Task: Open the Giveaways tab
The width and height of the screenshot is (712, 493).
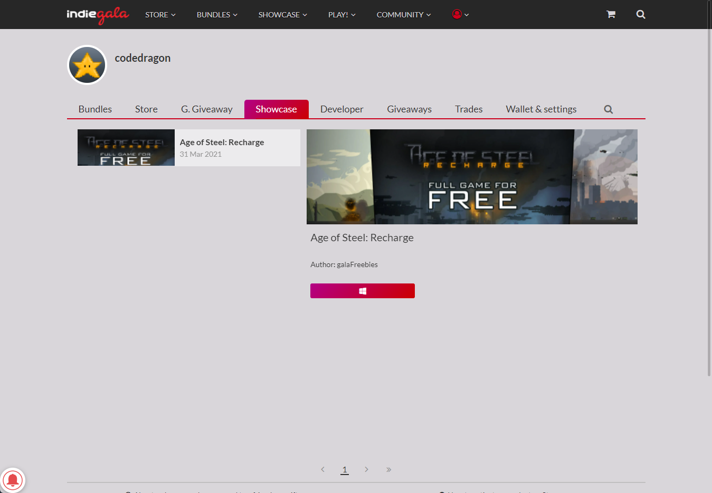Action: 409,109
